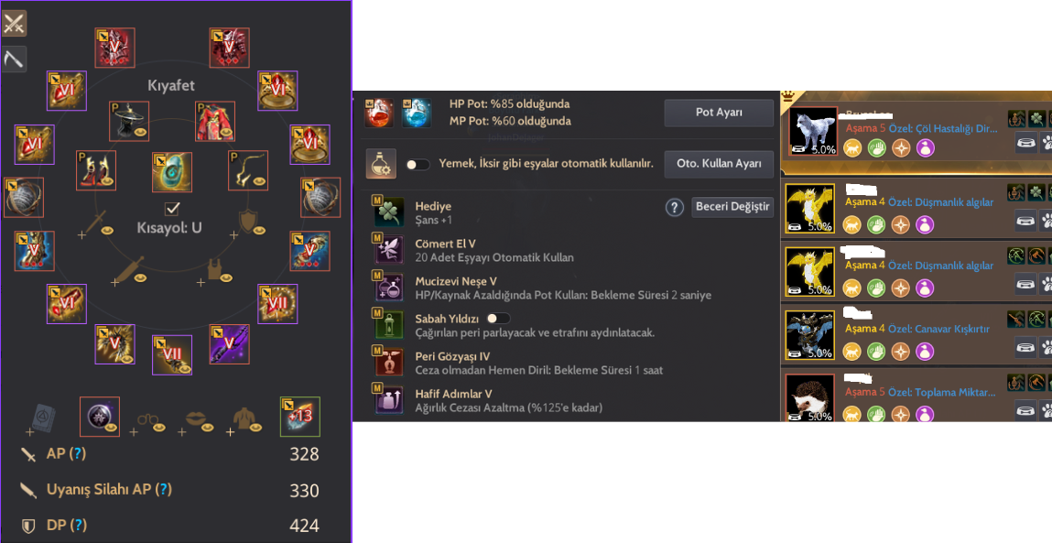This screenshot has width=1052, height=543.
Task: Click the Hafif Adımlar V skill icon
Action: 388,400
